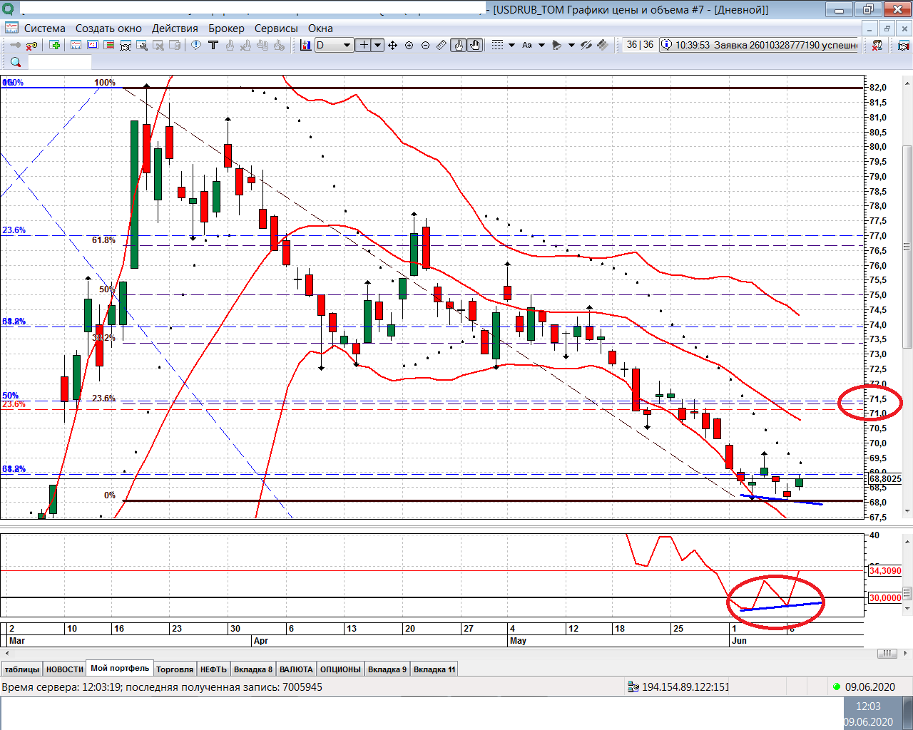Click the search magnifier icon
913x730 pixels.
point(16,62)
